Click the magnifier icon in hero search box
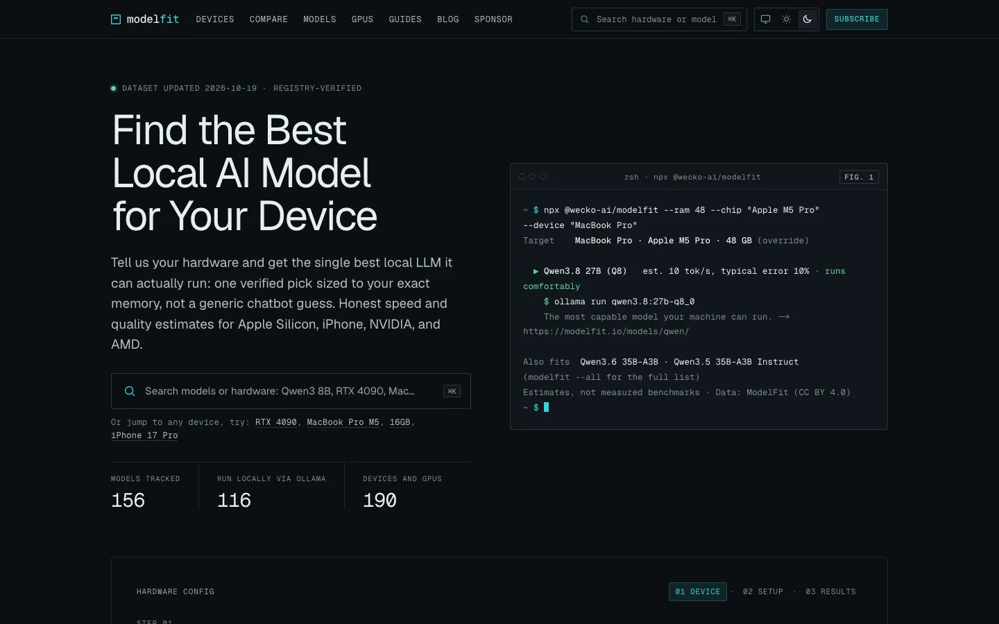The height and width of the screenshot is (624, 999). click(x=130, y=391)
